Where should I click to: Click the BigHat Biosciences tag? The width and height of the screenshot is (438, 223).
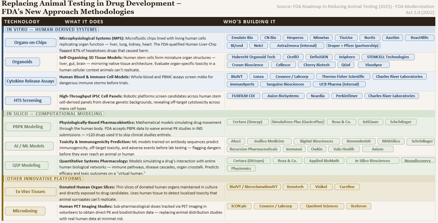click(317, 141)
